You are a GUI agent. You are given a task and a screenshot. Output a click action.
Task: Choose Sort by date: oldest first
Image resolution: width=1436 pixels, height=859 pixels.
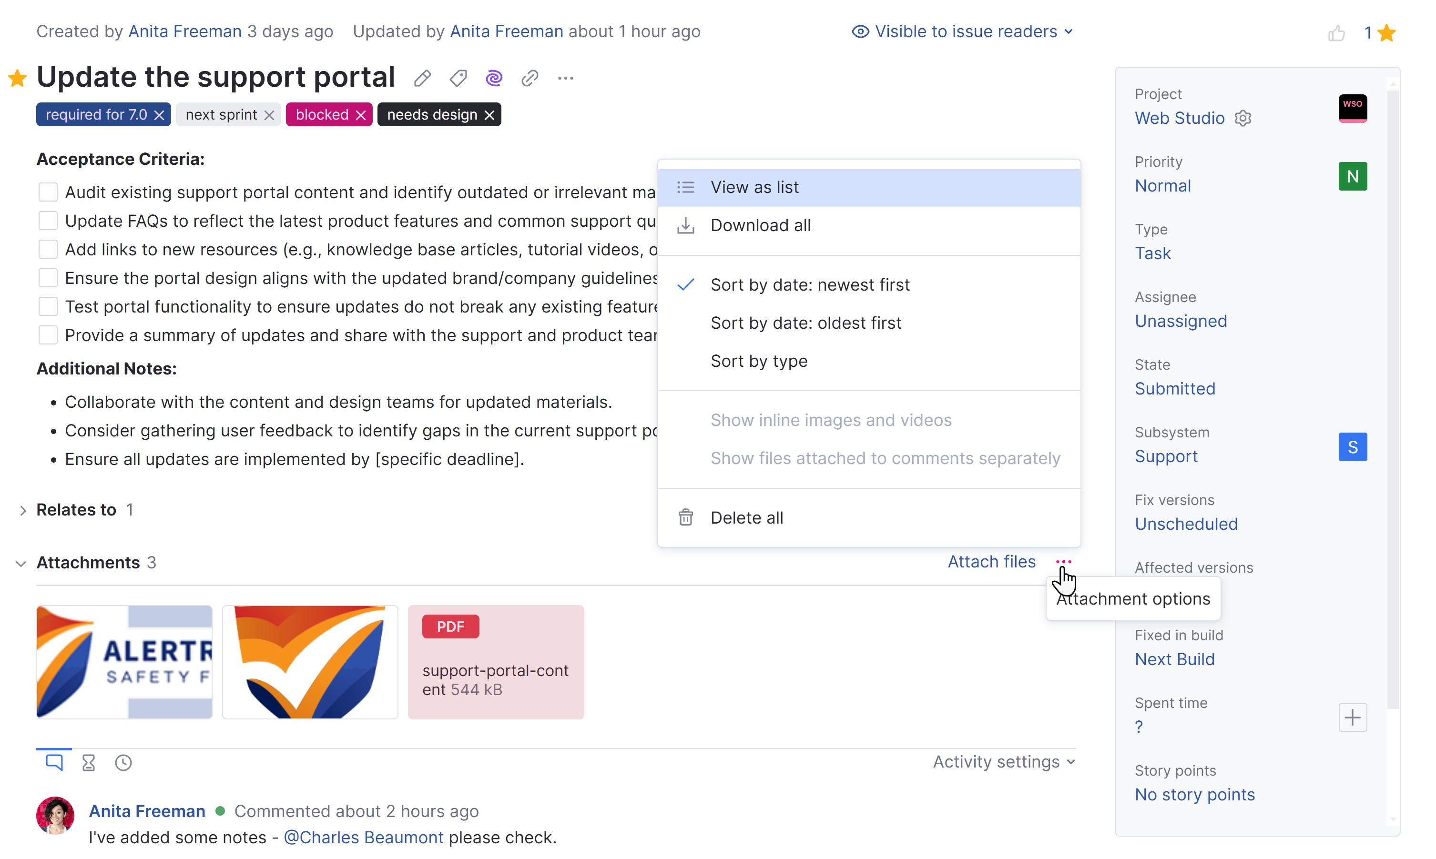[805, 323]
